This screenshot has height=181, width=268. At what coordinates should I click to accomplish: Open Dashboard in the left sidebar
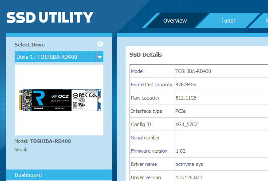(28, 175)
